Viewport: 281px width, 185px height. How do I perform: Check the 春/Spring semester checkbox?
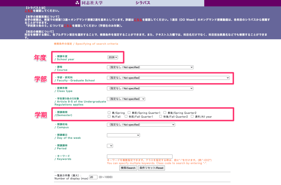[109, 113]
